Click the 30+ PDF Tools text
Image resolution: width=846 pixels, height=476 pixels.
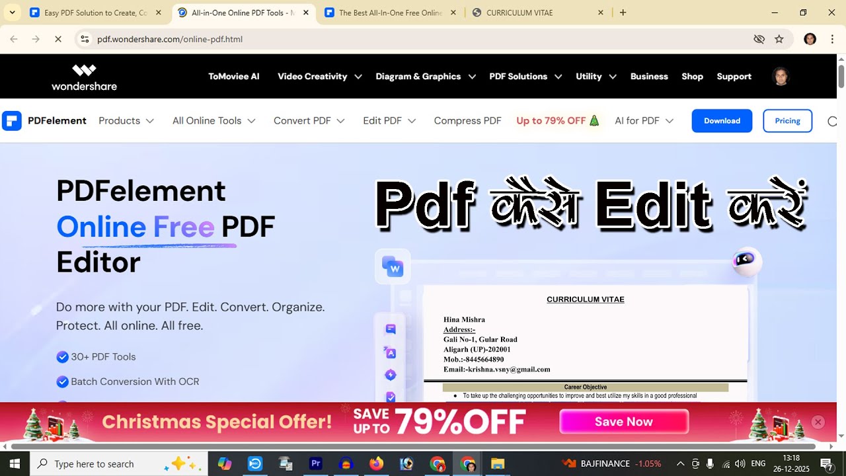point(103,357)
